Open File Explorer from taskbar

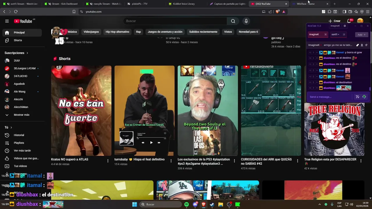[221, 204]
